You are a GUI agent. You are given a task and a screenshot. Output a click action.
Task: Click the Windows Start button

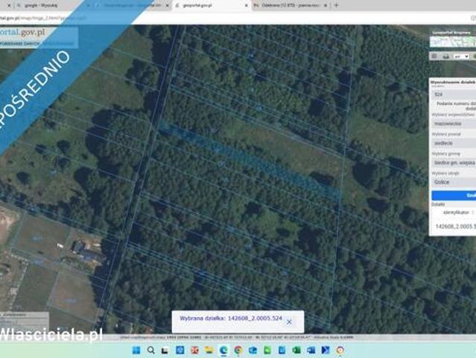(x=136, y=350)
